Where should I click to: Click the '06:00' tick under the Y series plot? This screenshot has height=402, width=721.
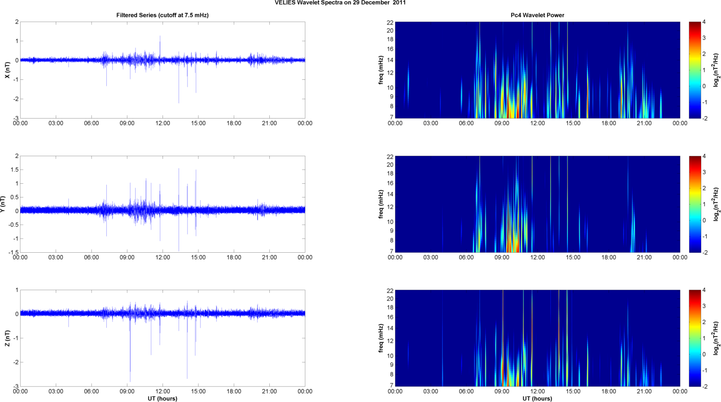coord(92,257)
